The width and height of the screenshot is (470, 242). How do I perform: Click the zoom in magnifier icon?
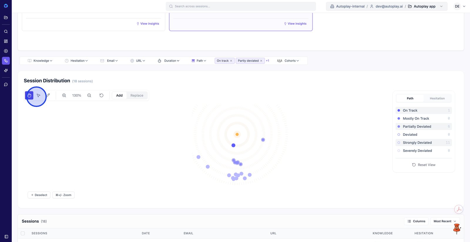click(64, 96)
